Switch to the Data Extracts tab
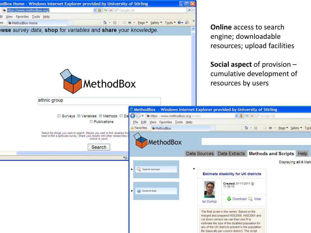 click(231, 154)
